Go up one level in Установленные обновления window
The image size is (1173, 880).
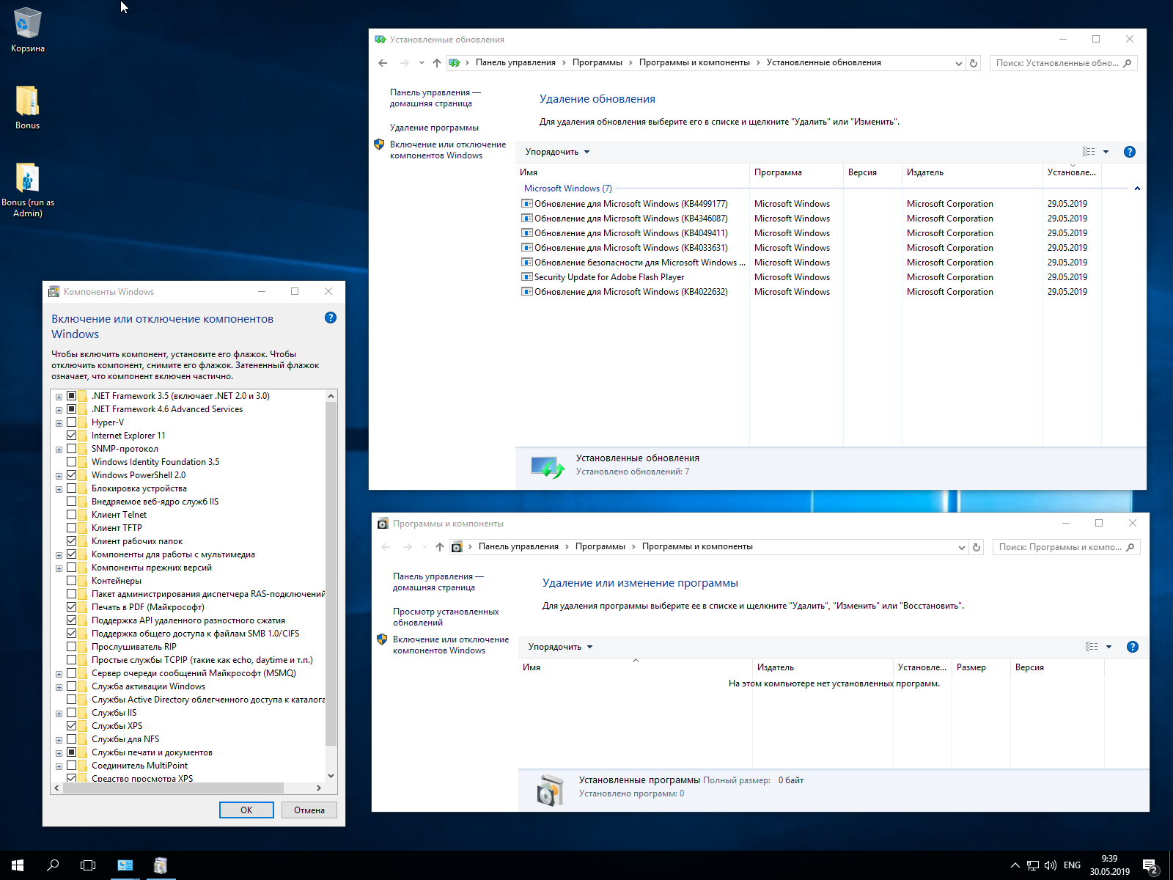(x=437, y=63)
